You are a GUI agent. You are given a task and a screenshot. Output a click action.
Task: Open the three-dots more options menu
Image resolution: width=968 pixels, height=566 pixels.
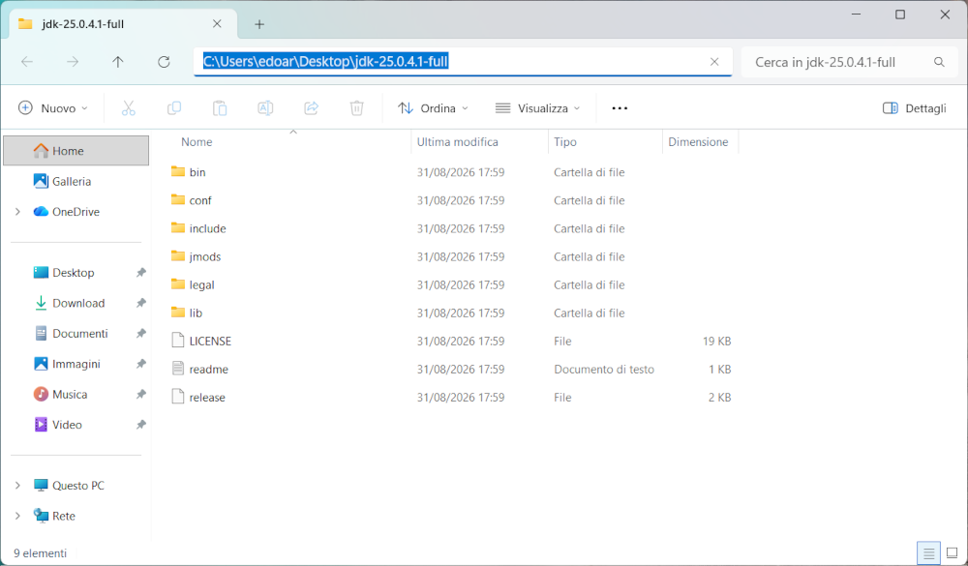620,108
